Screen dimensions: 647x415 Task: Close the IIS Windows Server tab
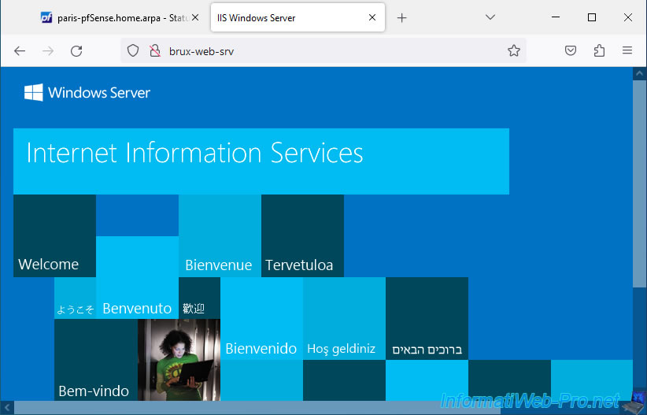pos(372,17)
